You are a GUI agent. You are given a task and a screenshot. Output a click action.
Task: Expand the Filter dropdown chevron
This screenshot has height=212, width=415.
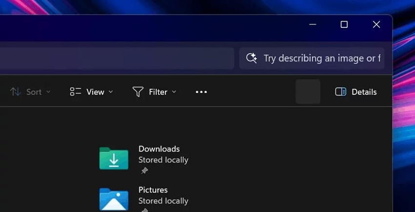174,92
